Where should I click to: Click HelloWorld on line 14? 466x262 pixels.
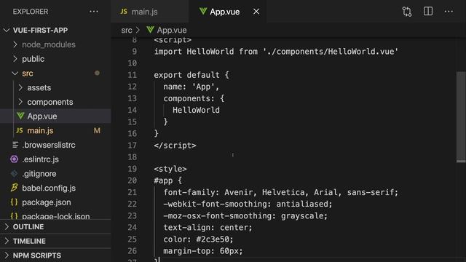(x=196, y=110)
